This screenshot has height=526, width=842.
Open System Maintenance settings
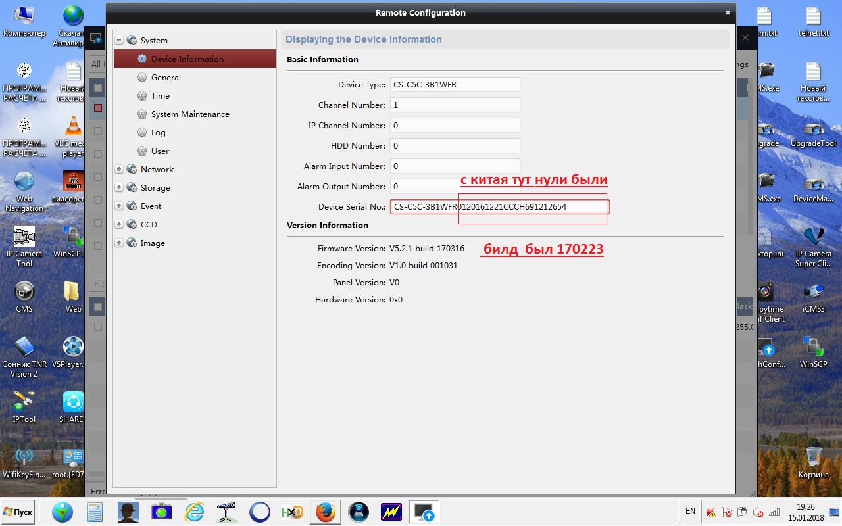(189, 114)
